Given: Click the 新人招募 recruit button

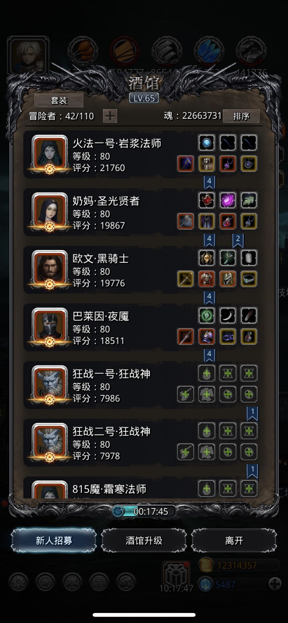Looking at the screenshot, I should click(x=54, y=540).
